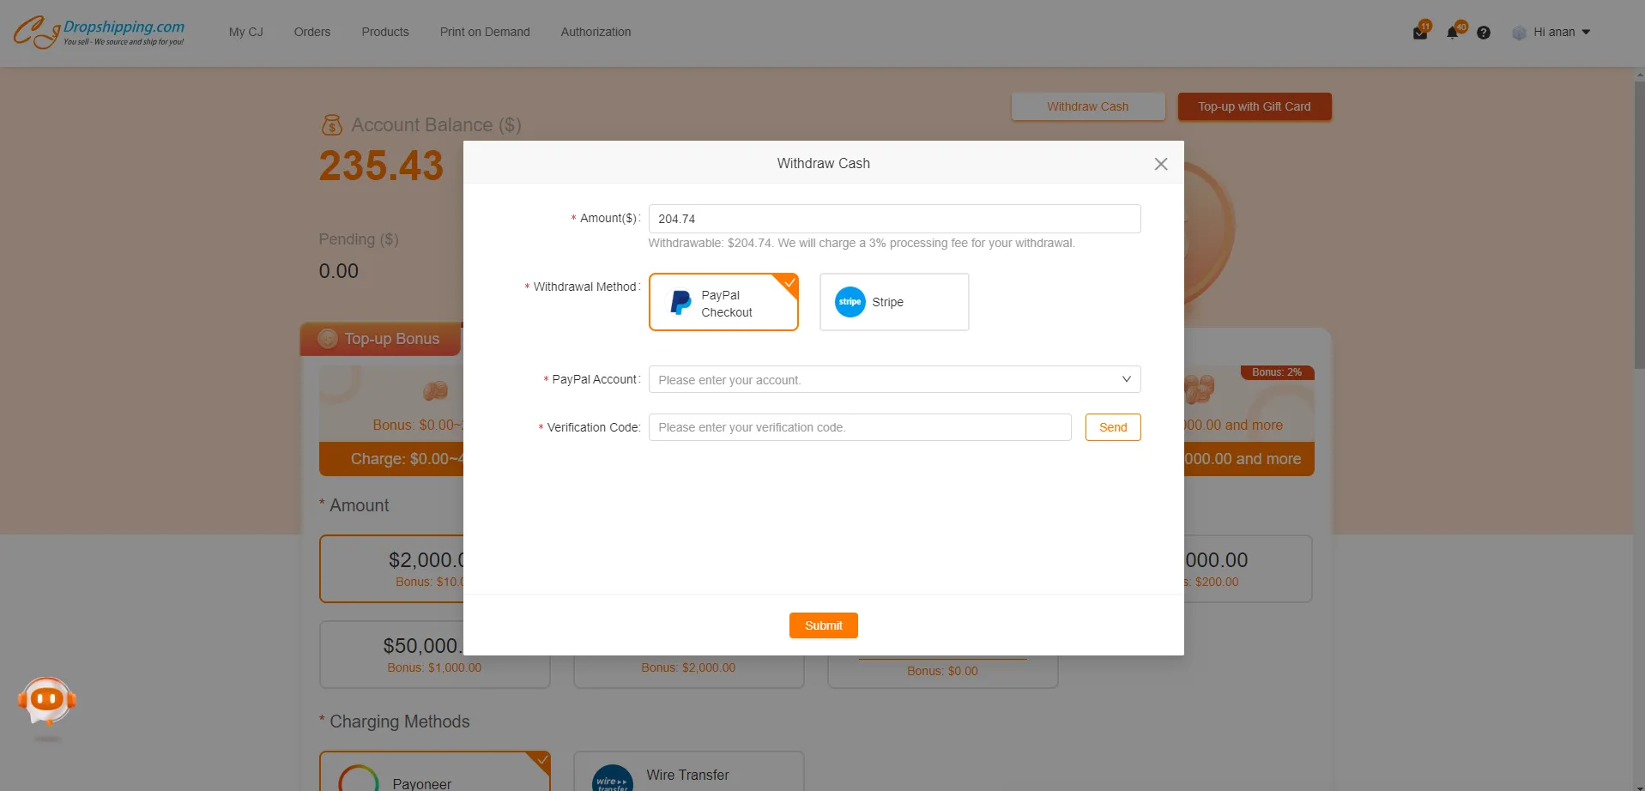Focus the Verification Code input field
This screenshot has width=1645, height=791.
859,427
